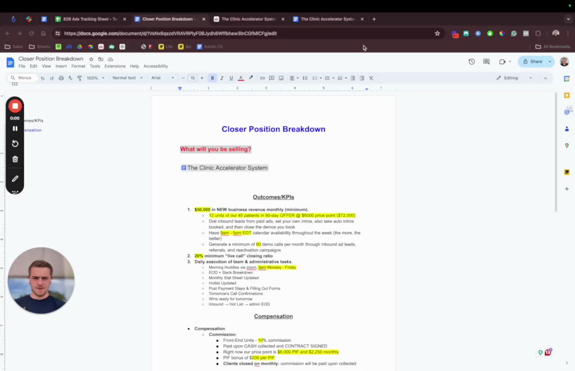
Task: Open the version history clock icon
Action: point(472,61)
